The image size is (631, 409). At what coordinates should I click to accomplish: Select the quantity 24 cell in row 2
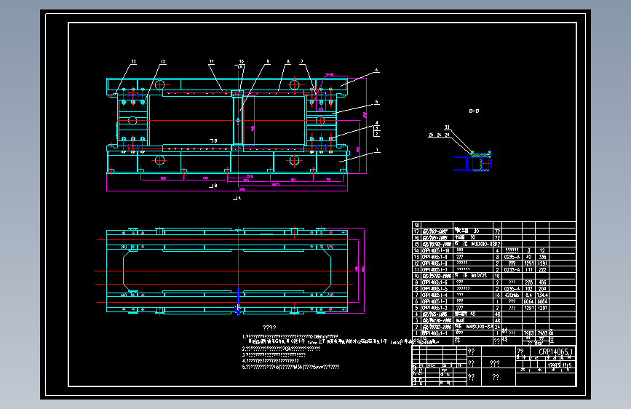[497, 327]
